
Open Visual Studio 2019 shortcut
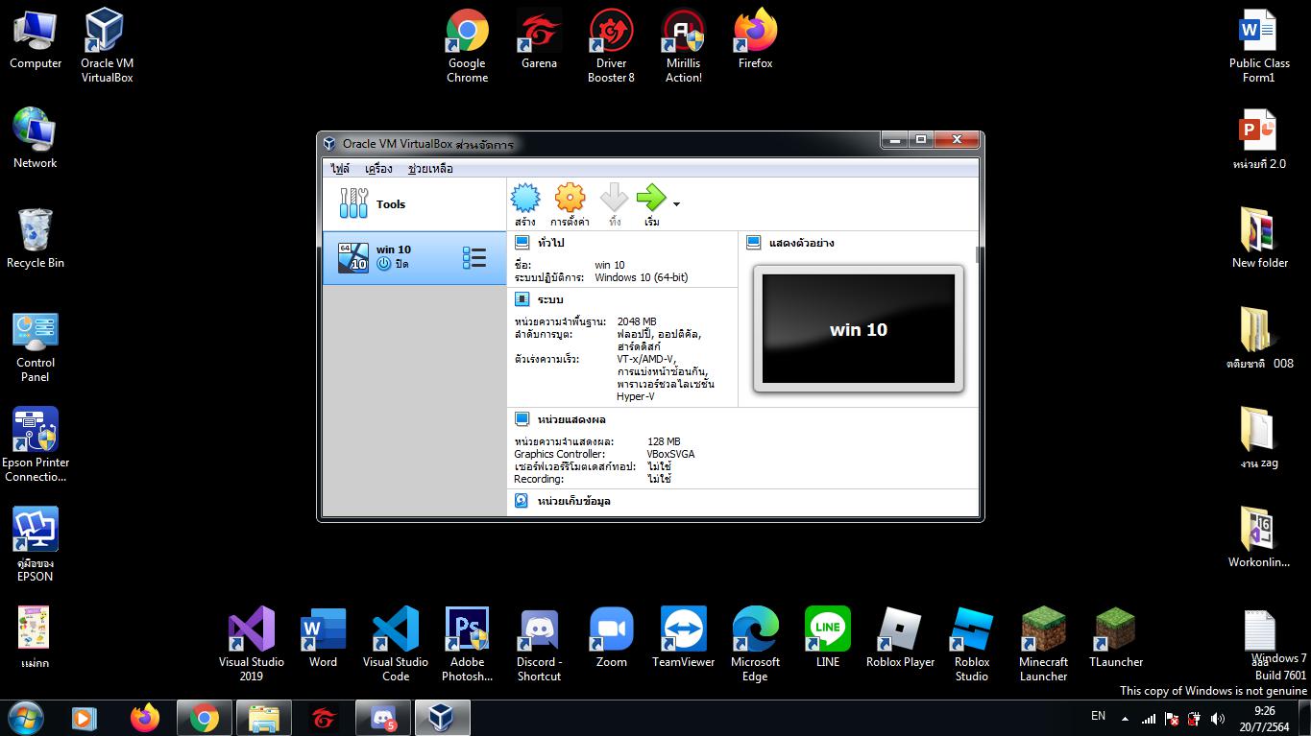[x=252, y=645]
